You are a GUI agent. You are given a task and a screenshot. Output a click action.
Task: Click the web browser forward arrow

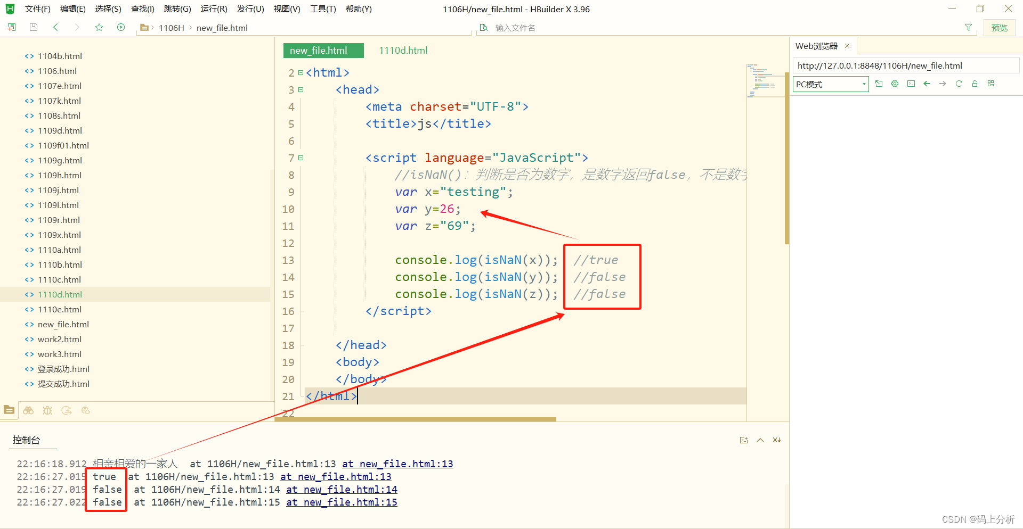point(943,84)
